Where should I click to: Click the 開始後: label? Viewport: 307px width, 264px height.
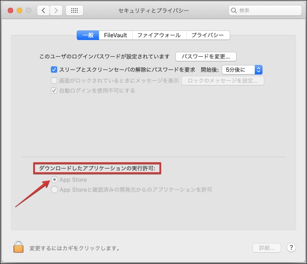coord(210,70)
